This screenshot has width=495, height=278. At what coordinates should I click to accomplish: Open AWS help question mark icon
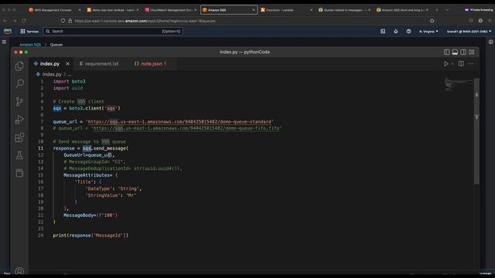[x=408, y=31]
